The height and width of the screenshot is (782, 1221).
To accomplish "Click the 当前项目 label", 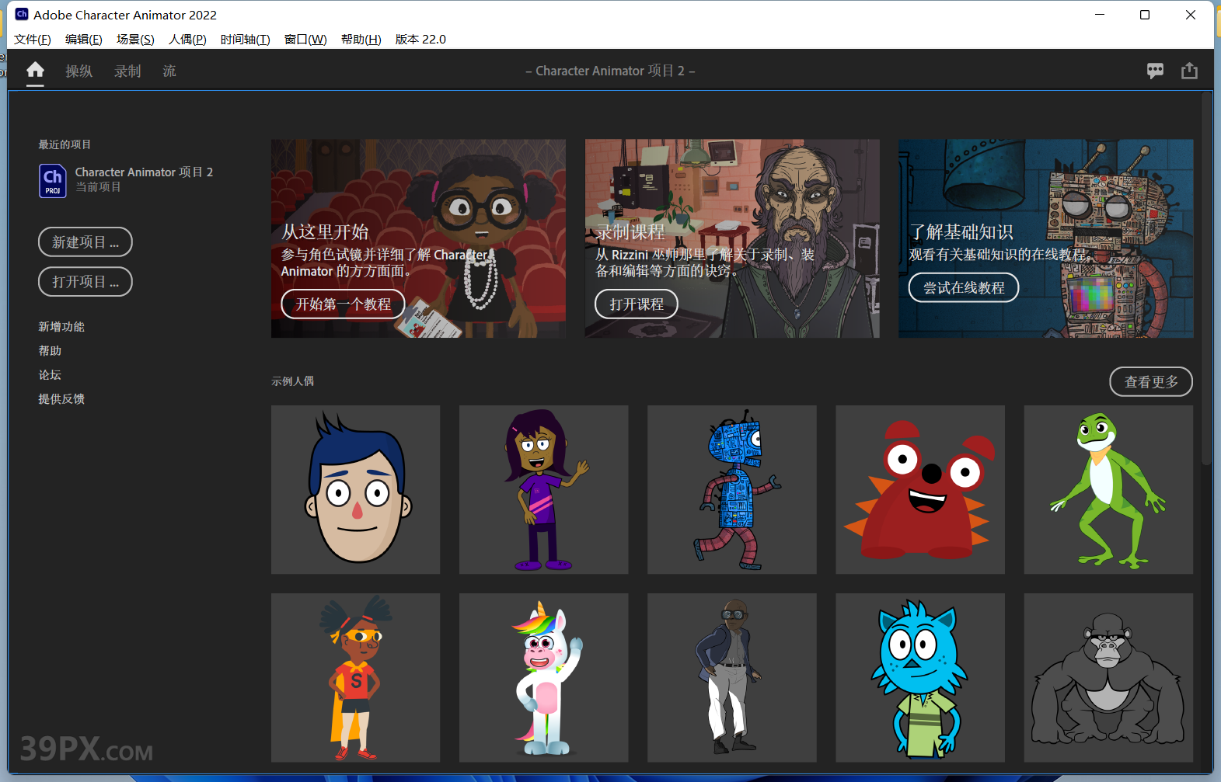I will [x=98, y=187].
